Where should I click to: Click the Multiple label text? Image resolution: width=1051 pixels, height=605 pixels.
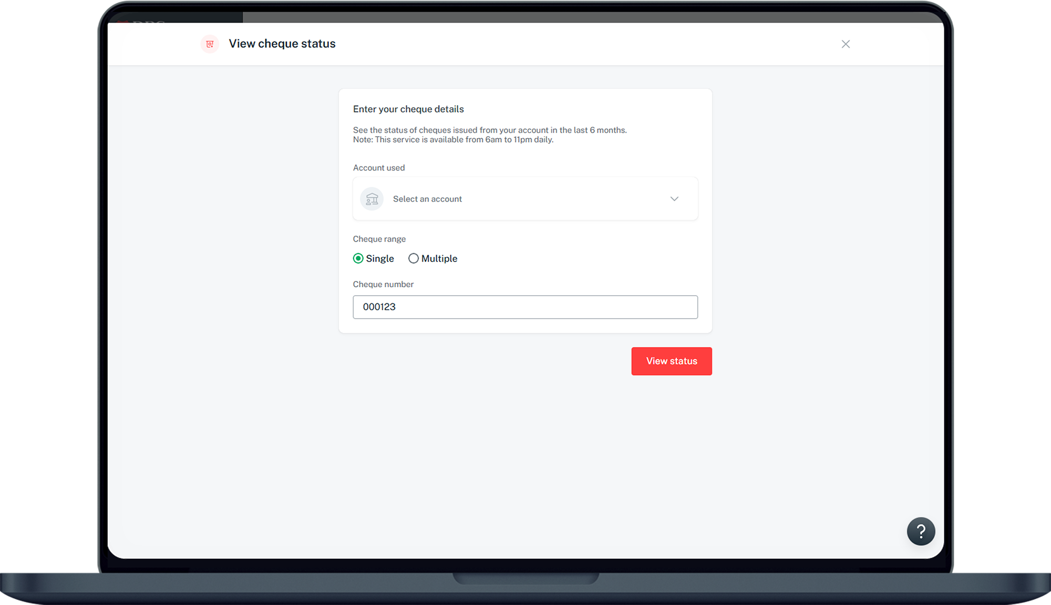(439, 258)
